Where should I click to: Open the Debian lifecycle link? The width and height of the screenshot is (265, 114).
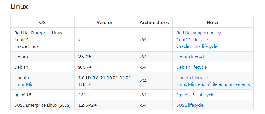[192, 67]
